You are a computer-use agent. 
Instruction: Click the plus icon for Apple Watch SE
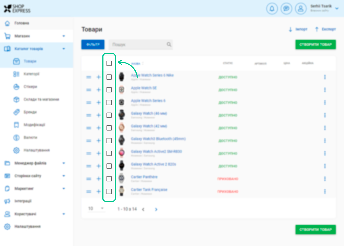98,90
